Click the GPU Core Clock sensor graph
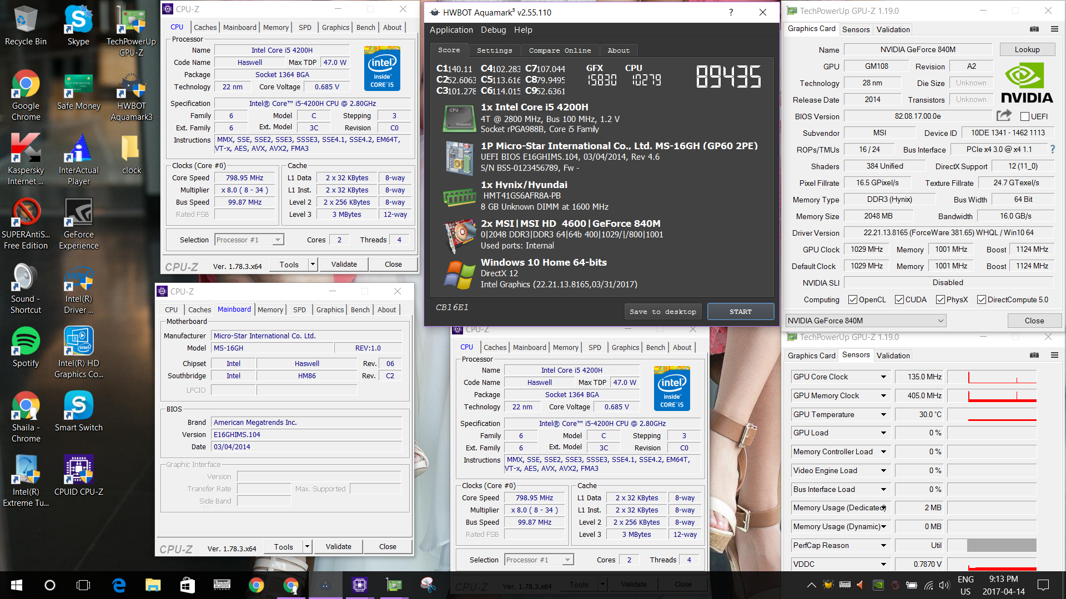Image resolution: width=1066 pixels, height=599 pixels. (992, 377)
